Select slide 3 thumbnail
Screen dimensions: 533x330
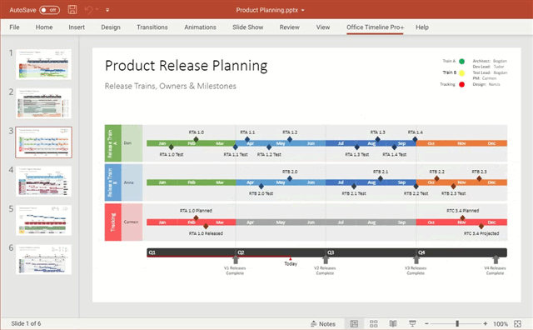coord(43,142)
